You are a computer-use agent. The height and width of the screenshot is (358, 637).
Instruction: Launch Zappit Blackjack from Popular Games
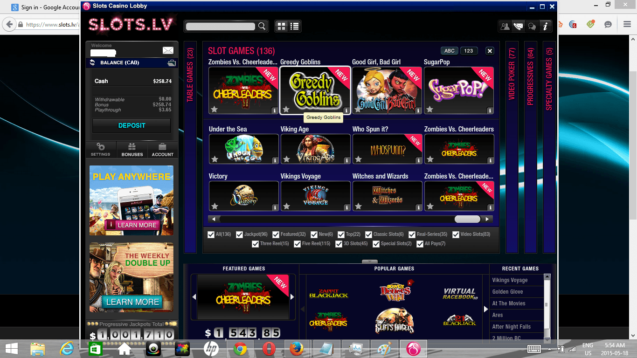[329, 293]
